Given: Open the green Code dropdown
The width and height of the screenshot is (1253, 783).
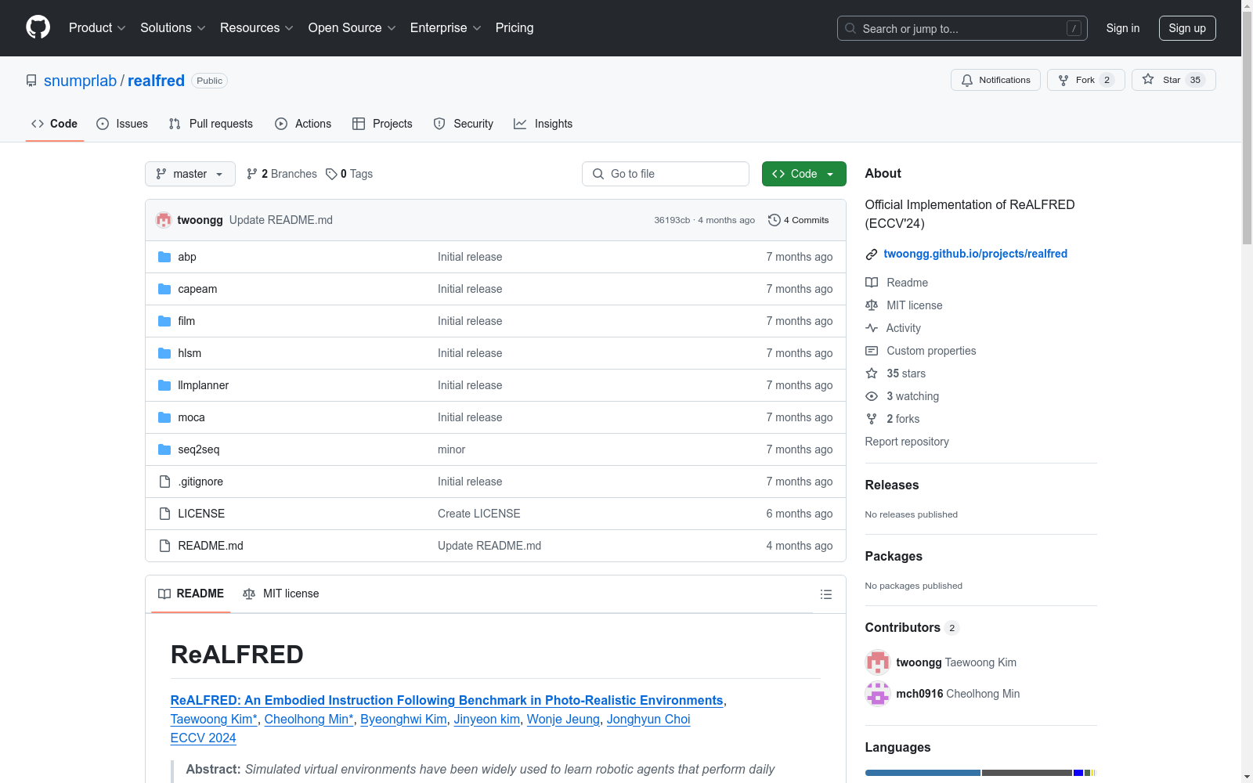Looking at the screenshot, I should [x=803, y=174].
